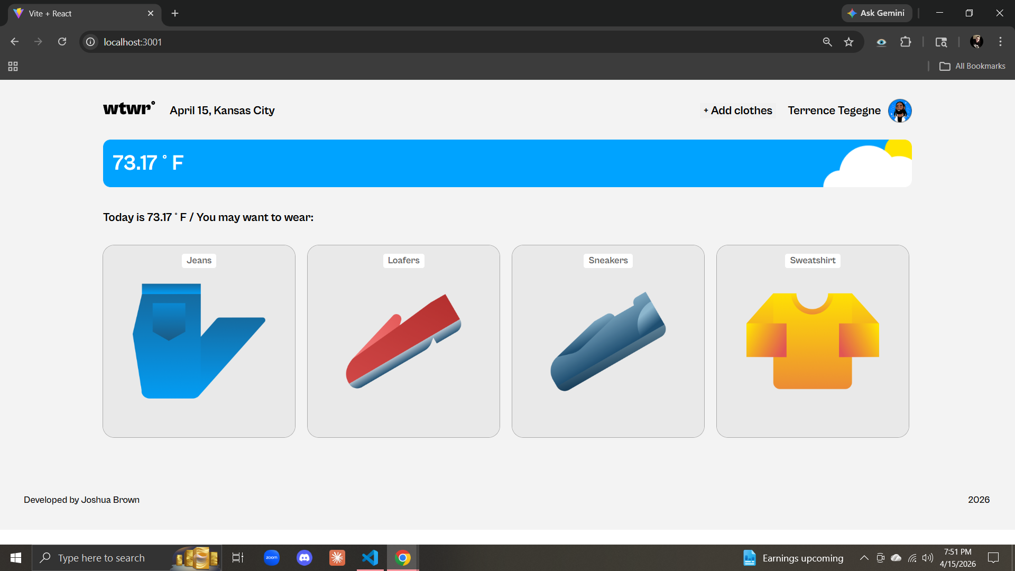Select the Sweatshirt item card

click(x=813, y=341)
